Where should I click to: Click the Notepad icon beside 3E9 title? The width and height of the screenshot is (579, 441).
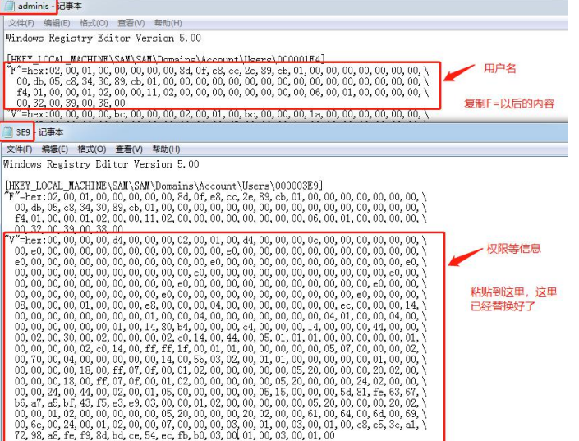coord(8,131)
